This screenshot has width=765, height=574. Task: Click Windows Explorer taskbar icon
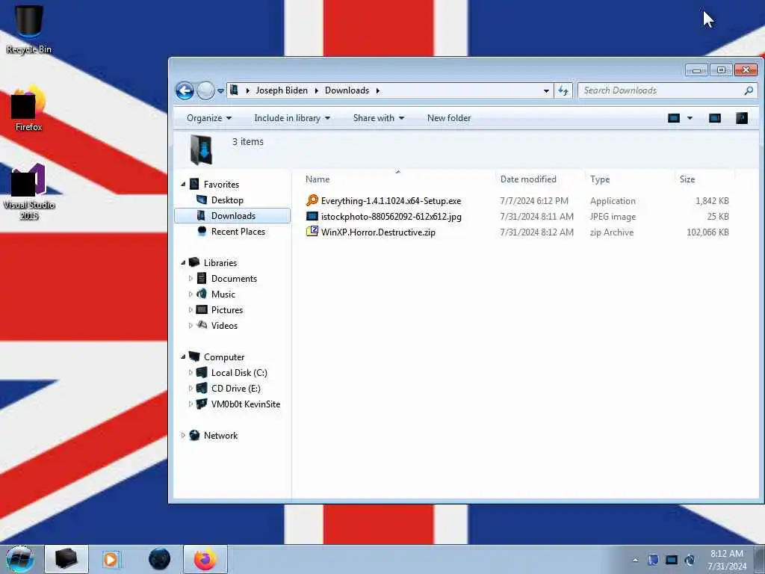(x=66, y=559)
